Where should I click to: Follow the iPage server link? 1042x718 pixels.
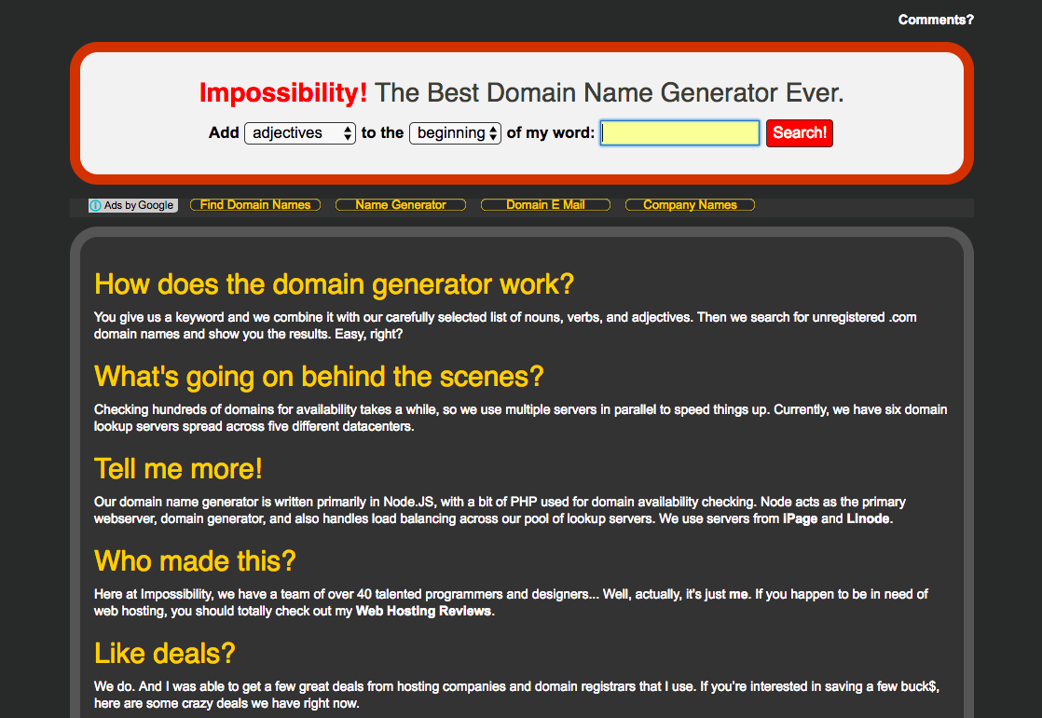pyautogui.click(x=800, y=519)
